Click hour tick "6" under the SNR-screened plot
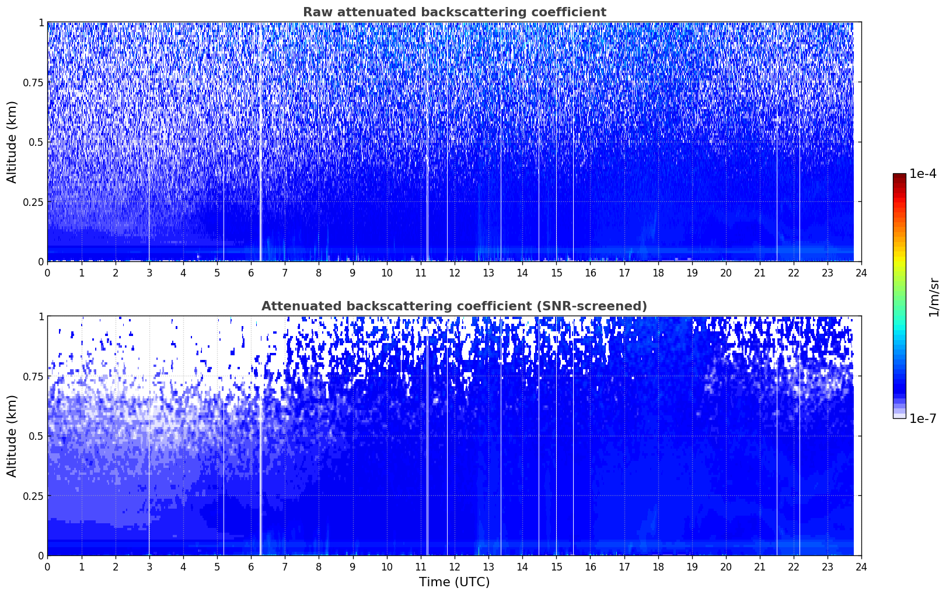 point(251,566)
